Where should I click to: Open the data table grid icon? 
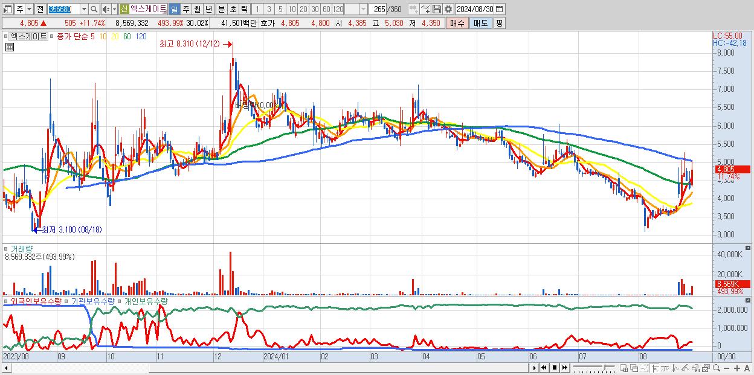point(10,47)
